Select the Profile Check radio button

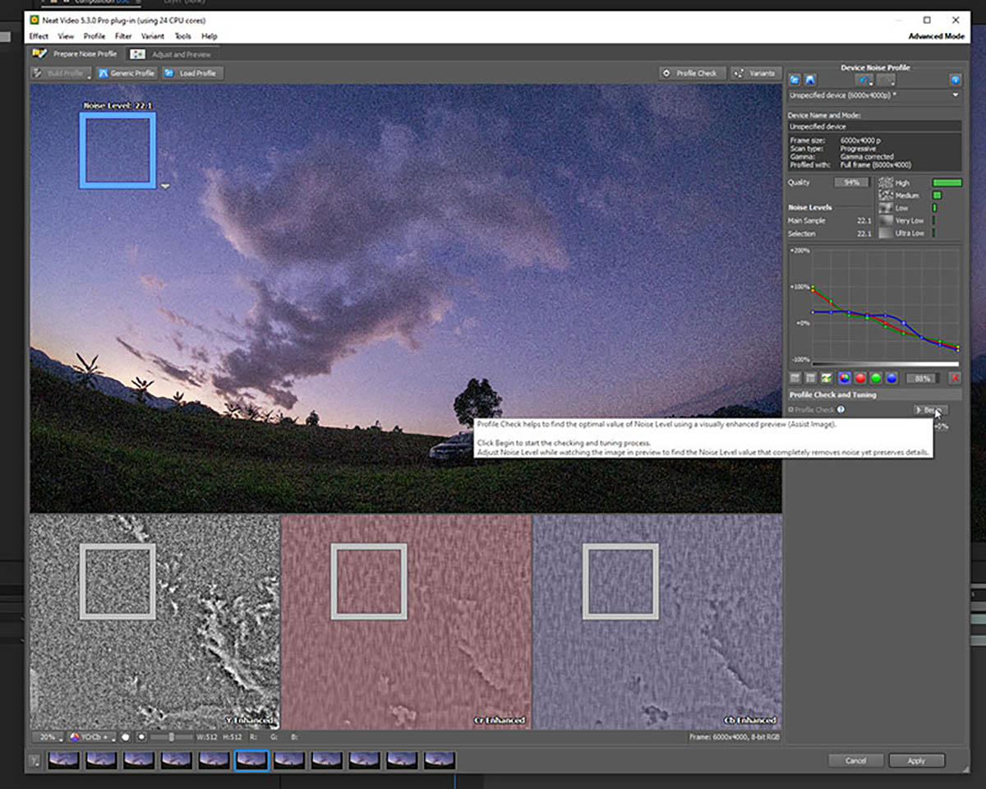pyautogui.click(x=791, y=409)
